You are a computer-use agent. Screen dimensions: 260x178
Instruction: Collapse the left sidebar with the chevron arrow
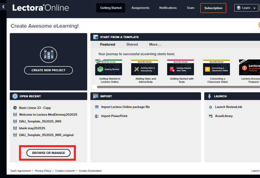click(x=3, y=7)
